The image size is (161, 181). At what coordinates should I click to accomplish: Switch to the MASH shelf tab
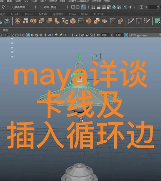pyautogui.click(x=43, y=14)
